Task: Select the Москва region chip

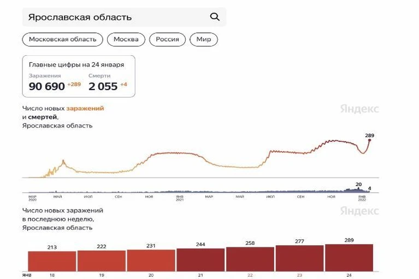Action: pos(126,39)
